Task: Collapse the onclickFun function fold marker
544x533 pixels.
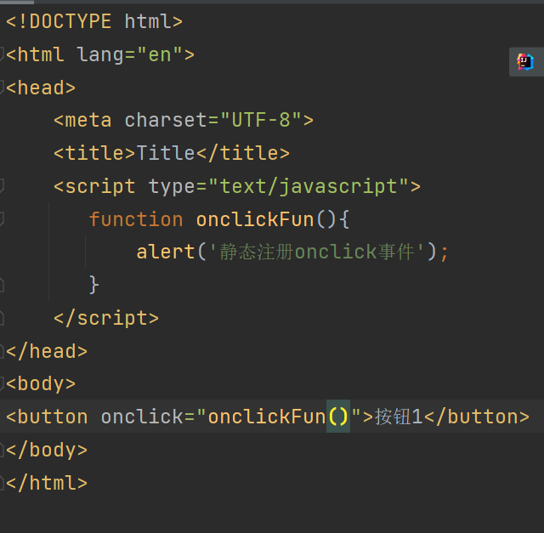Action: pos(3,219)
